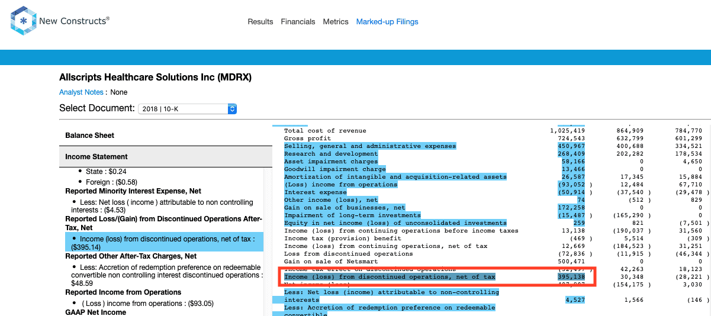Click Total cost of revenue row label
Viewport: 711px width, 316px height.
click(325, 131)
